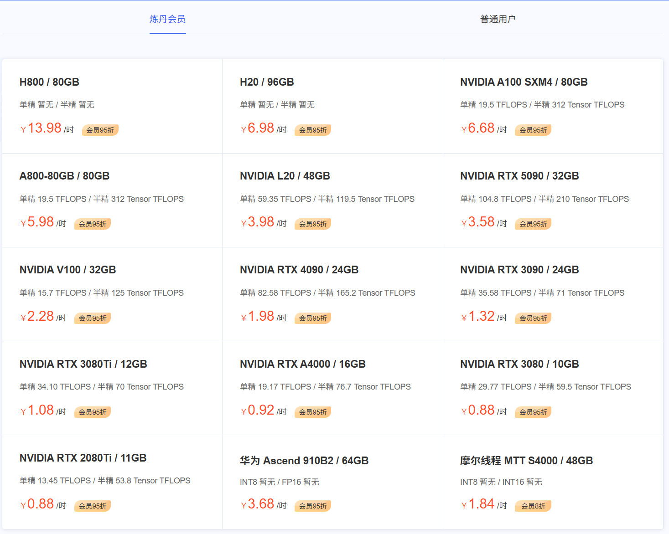
Task: Click 会员95折 badge on RTX 4090 card
Action: (x=313, y=318)
